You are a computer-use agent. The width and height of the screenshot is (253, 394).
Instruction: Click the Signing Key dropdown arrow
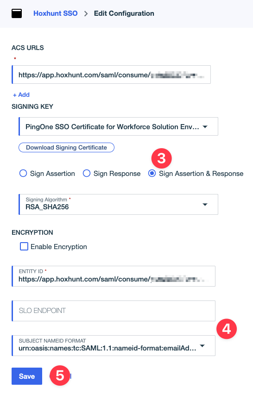click(x=205, y=127)
